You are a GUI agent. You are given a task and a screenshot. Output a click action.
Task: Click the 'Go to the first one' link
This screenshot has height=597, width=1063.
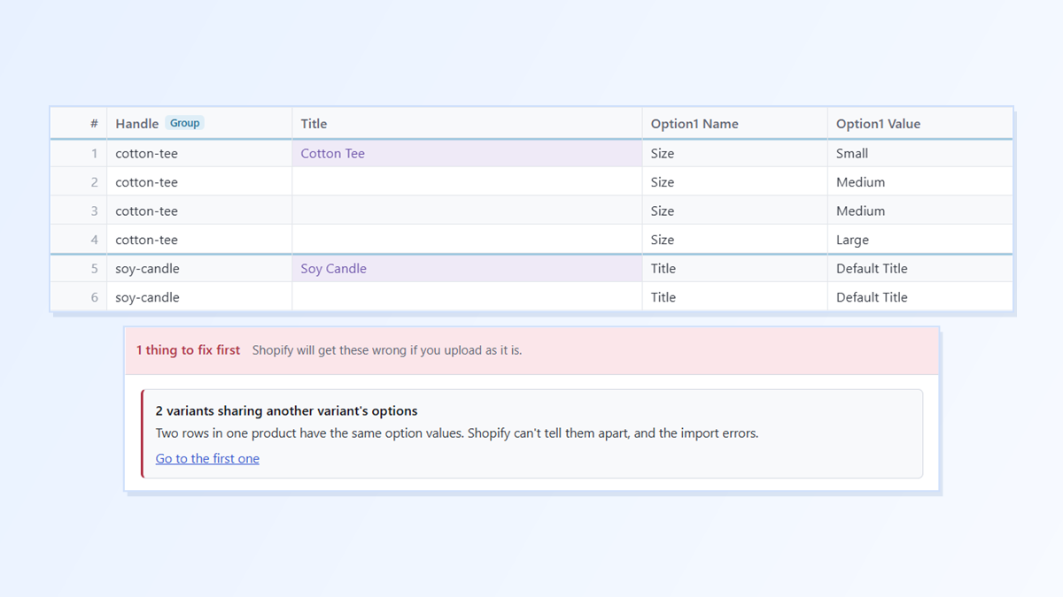(x=207, y=458)
